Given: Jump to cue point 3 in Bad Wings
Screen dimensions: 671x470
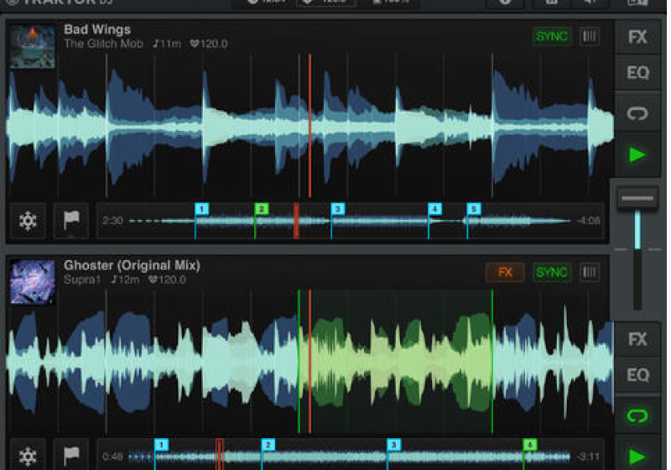Looking at the screenshot, I should (338, 209).
